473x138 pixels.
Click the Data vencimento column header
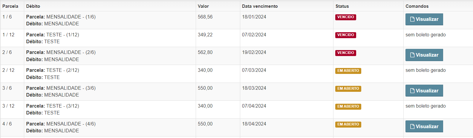click(260, 6)
